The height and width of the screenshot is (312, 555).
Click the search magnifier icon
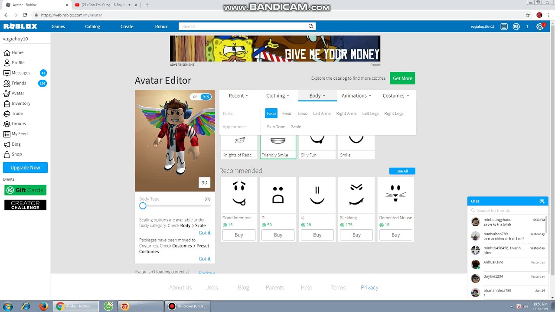[311, 26]
